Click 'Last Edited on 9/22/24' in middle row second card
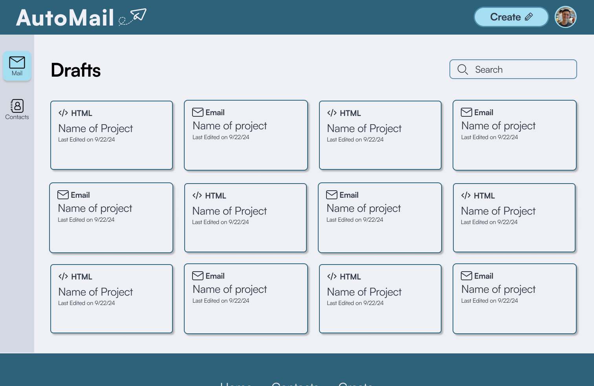Screen dimensions: 594x386 pos(220,222)
